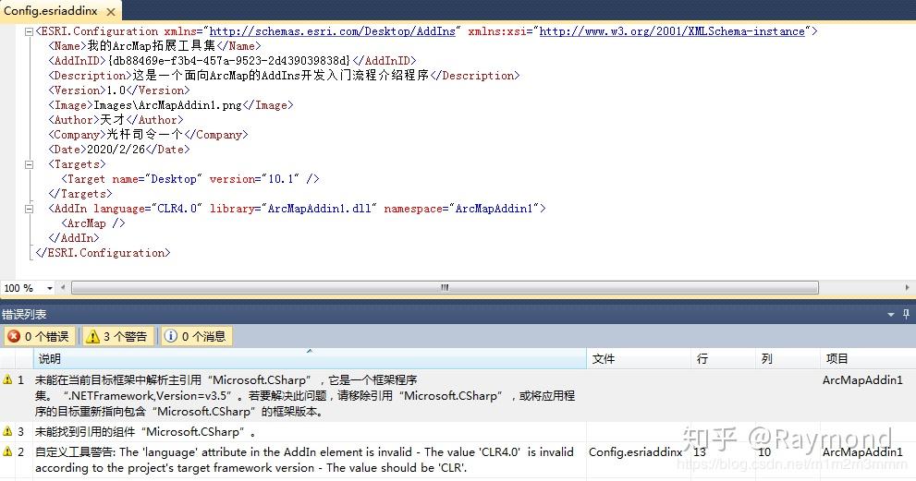The image size is (916, 481).
Task: Click the editor horizontal scrollbar thumb
Action: [x=445, y=288]
